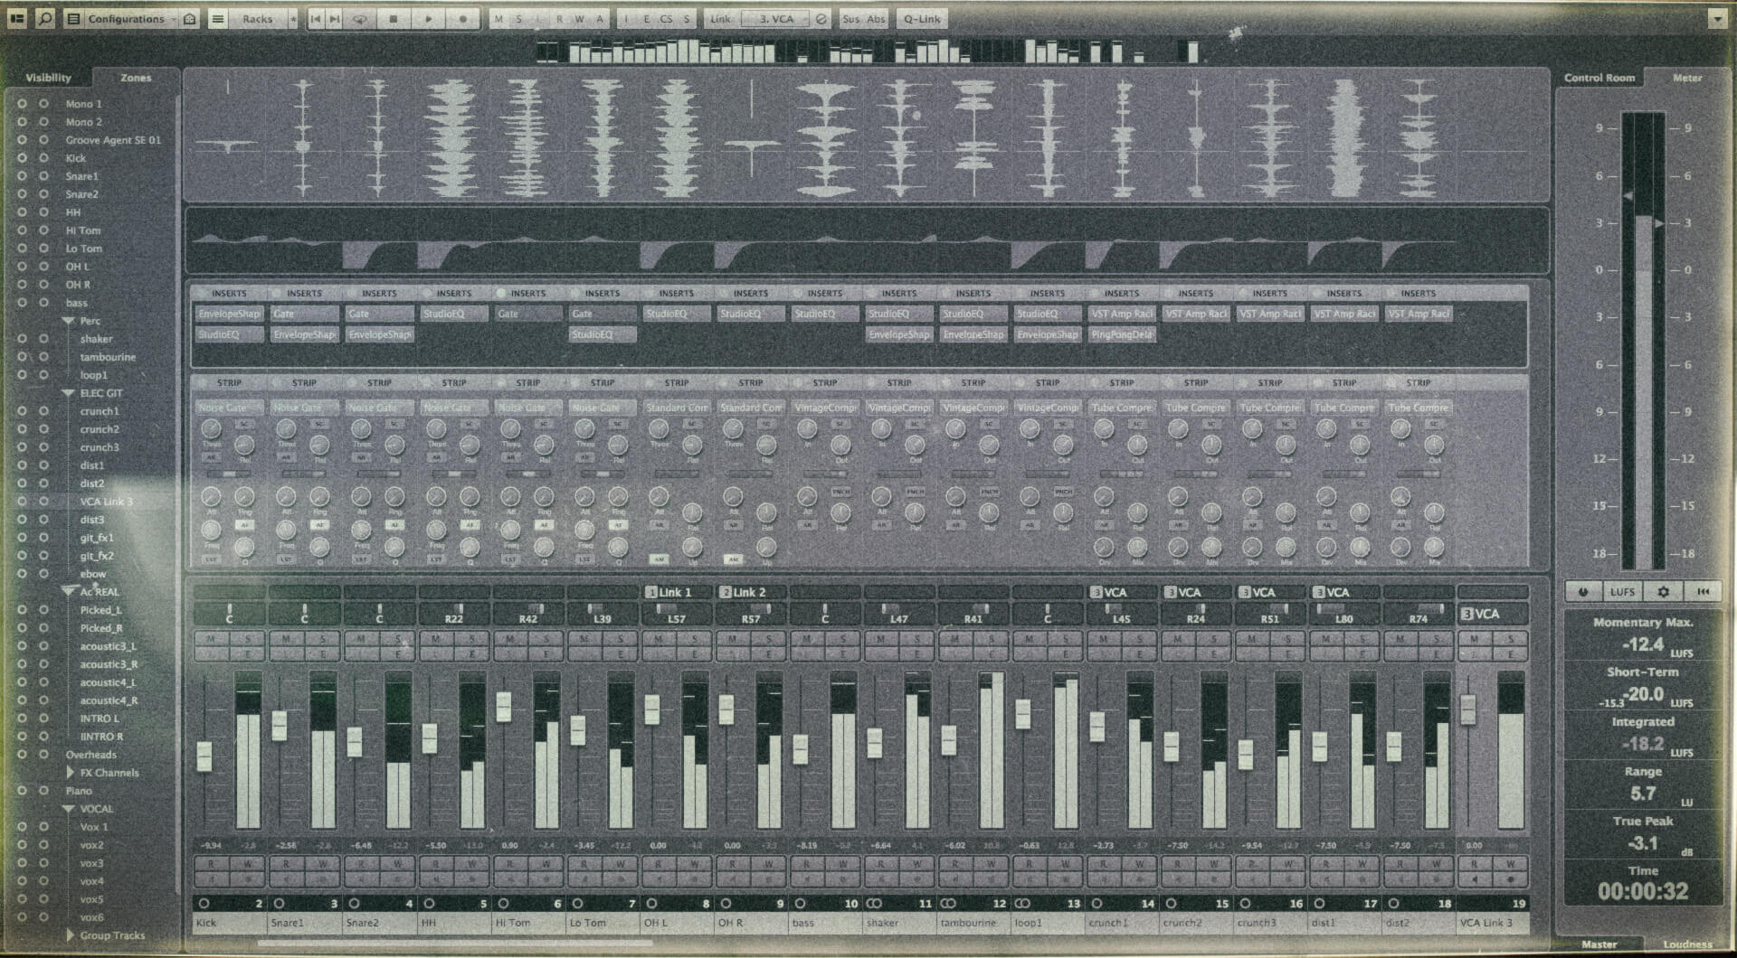Click the Stop transport button

(x=393, y=18)
